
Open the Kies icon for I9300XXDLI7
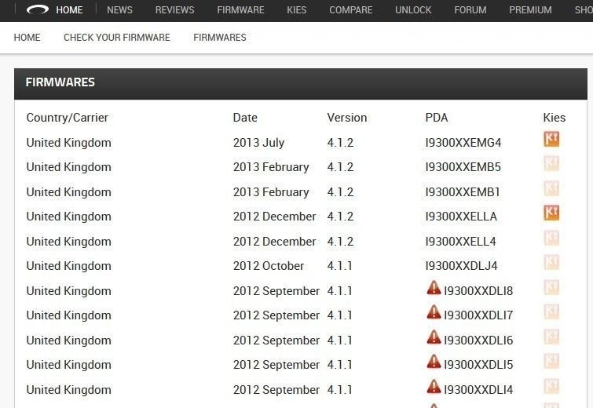click(x=551, y=311)
